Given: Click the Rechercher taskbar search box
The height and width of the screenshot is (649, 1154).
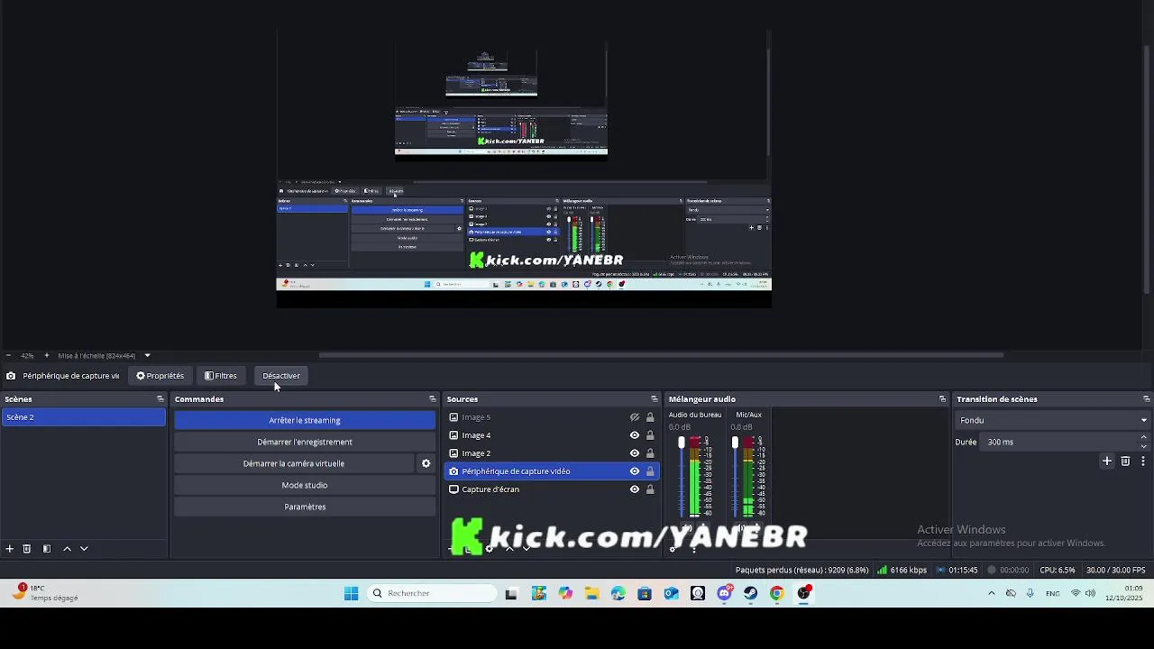Looking at the screenshot, I should pos(433,593).
